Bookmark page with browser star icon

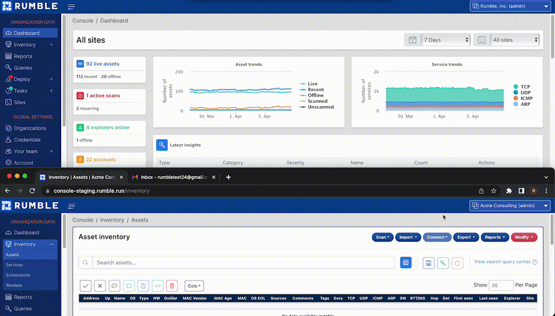point(494,191)
